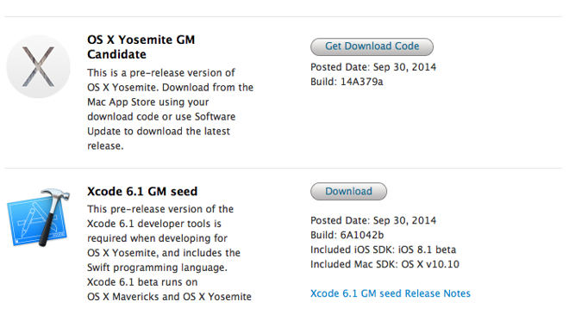Click the Yosemite pre-release description paragraph
Viewport: 569px width, 314px height.
[170, 109]
